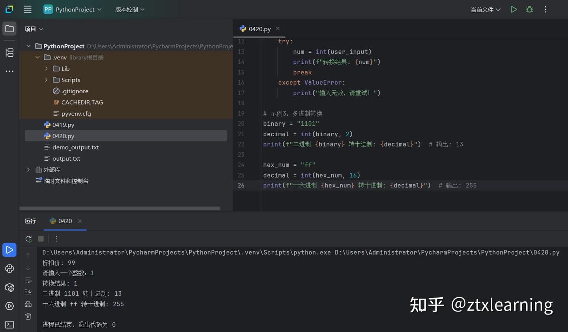Select pyvenv.cfg file

pos(72,113)
